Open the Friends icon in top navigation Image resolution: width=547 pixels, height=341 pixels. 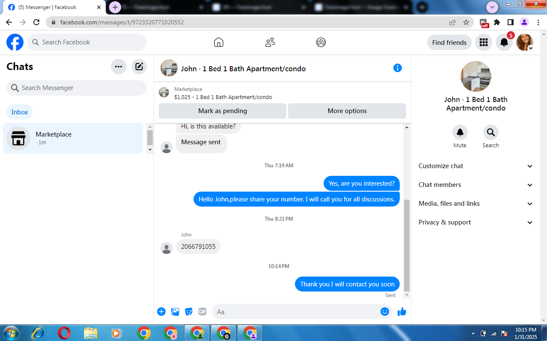(x=270, y=42)
